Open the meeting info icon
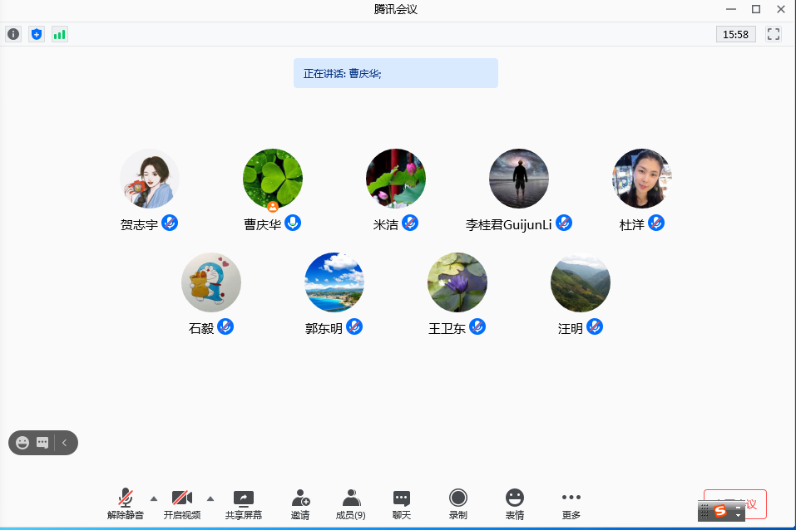Screen dimensions: 796x530 tap(13, 34)
